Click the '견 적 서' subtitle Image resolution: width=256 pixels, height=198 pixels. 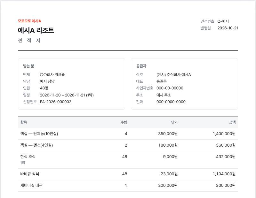click(29, 41)
